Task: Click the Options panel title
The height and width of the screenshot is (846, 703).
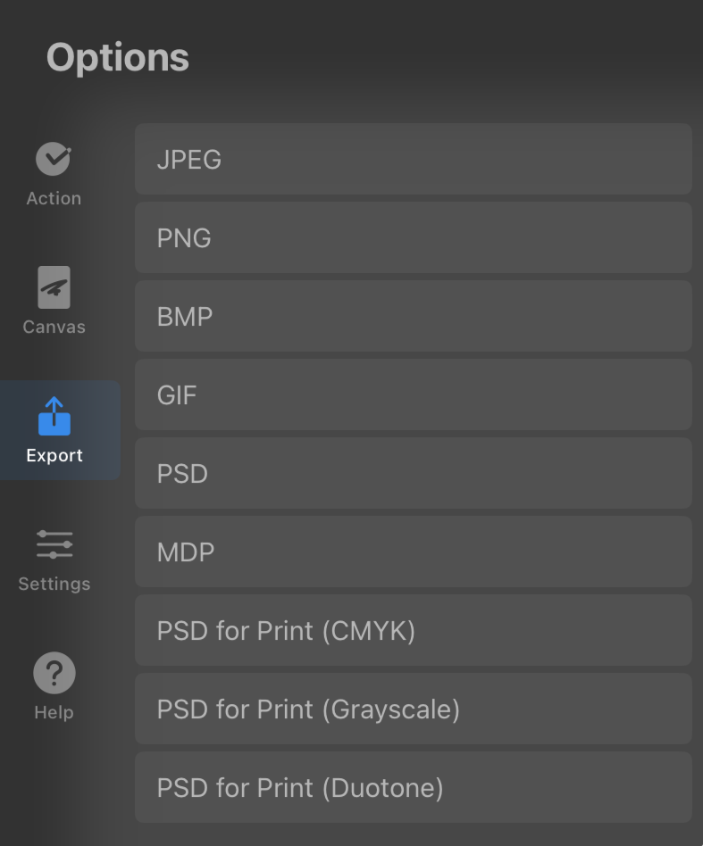Action: click(x=118, y=58)
